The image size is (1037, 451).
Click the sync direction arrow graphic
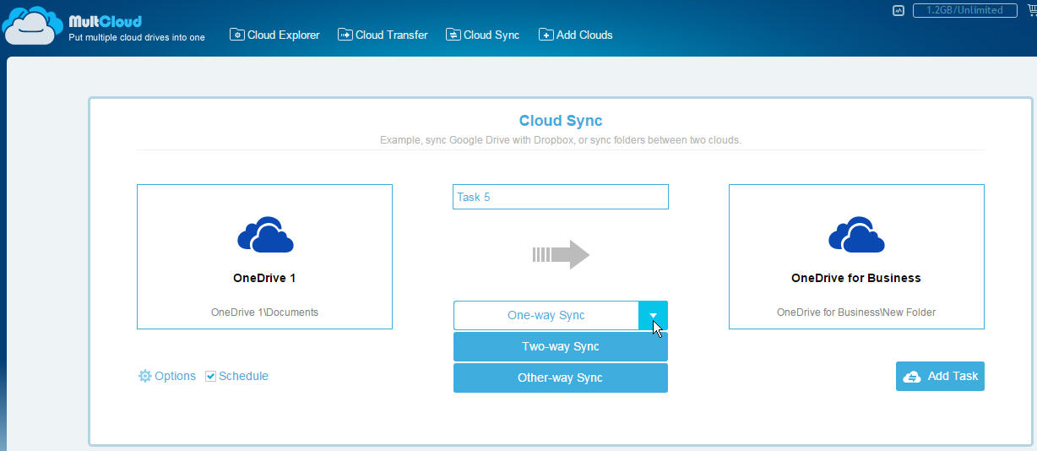tap(561, 254)
